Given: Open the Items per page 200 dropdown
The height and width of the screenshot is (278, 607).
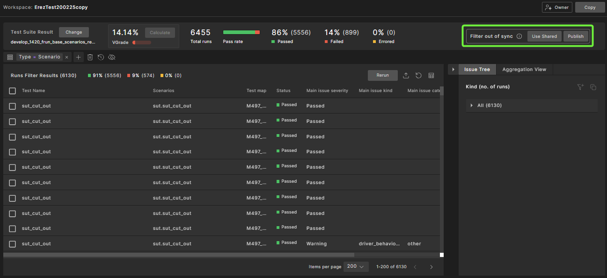Looking at the screenshot, I should click(x=356, y=266).
